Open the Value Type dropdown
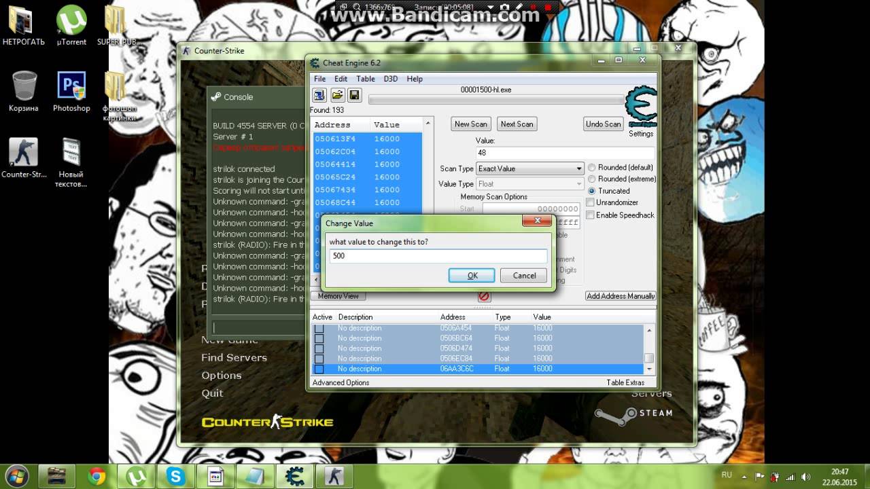This screenshot has height=489, width=870. pos(530,184)
